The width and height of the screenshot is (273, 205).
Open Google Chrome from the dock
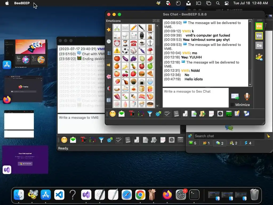[140, 195]
